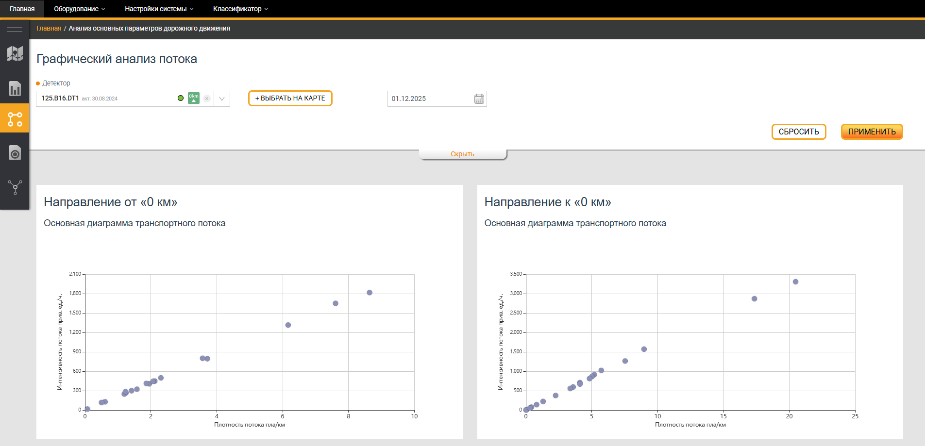The height and width of the screenshot is (446, 925).
Task: Click the green 0km direction badge
Action: click(x=194, y=98)
